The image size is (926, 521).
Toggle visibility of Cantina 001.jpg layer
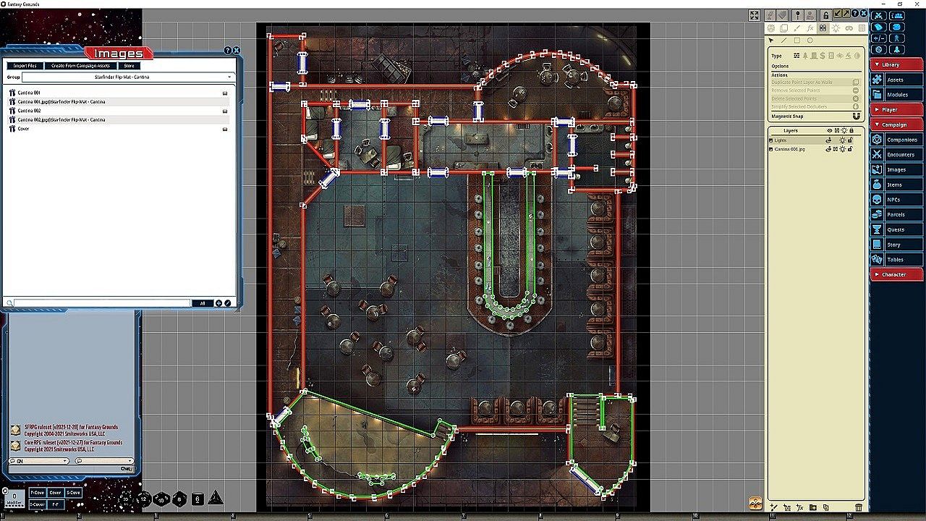coord(829,149)
